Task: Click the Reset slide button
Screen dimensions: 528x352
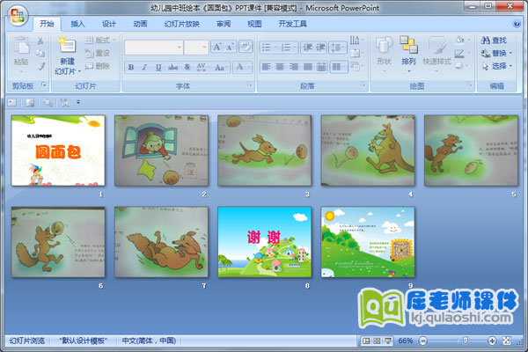Action: click(x=98, y=53)
